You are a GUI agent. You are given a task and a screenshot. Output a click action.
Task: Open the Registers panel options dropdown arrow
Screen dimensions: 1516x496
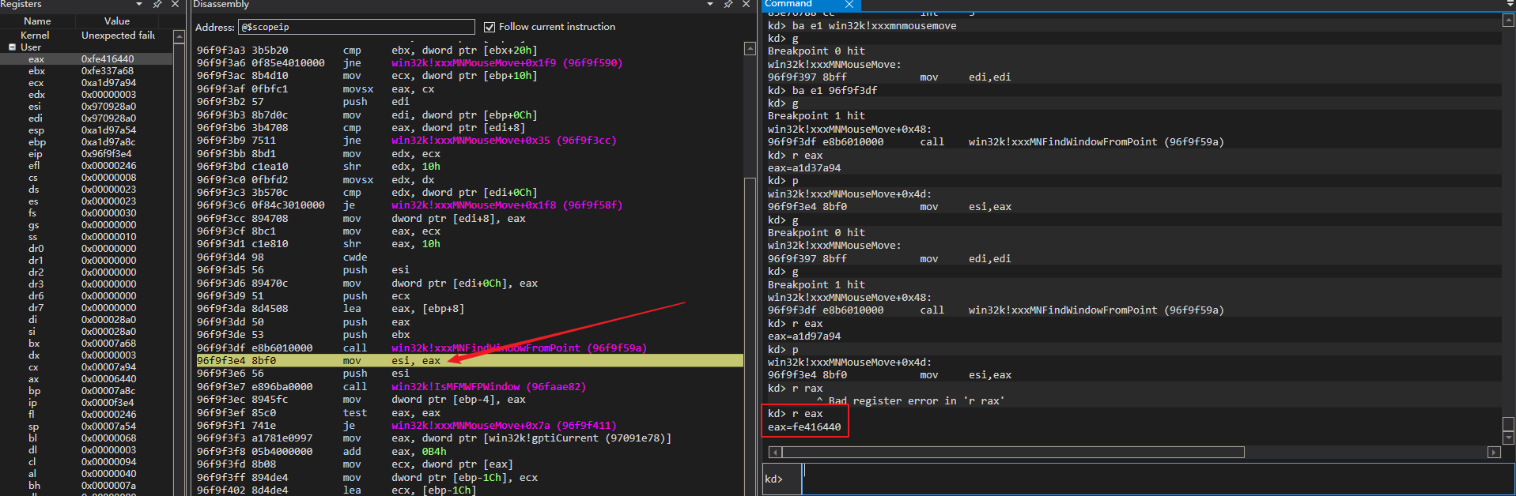point(140,5)
